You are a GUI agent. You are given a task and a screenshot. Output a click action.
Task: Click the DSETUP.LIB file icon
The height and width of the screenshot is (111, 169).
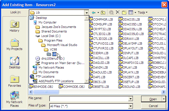pyautogui.click(x=120, y=82)
